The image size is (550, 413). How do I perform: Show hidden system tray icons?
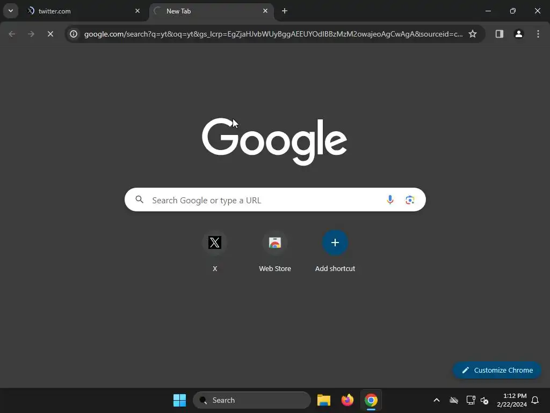437,400
